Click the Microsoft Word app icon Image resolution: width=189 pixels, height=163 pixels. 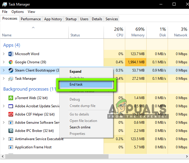coord(11,54)
